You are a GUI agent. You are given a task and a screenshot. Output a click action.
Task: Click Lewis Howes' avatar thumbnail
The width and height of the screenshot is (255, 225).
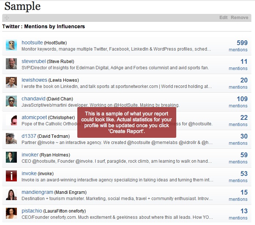(11, 82)
